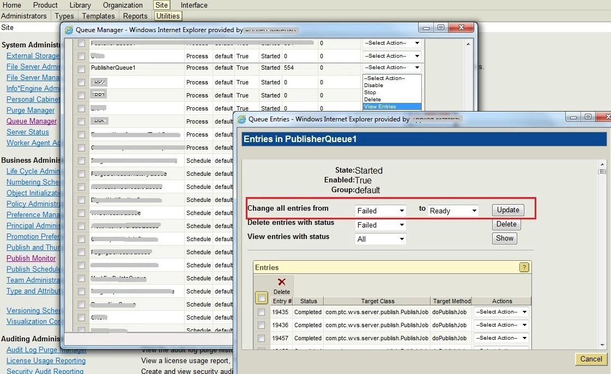
Task: Open the Organization tab
Action: tap(123, 5)
